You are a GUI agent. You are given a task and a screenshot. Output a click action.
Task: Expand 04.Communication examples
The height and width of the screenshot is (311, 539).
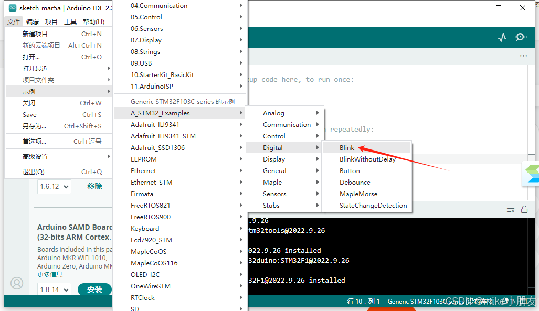(x=180, y=5)
